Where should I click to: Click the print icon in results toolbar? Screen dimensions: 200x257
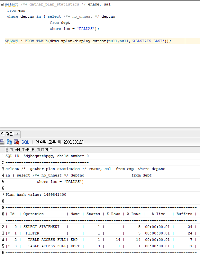click(2, 142)
